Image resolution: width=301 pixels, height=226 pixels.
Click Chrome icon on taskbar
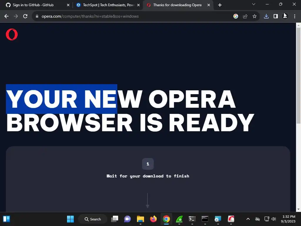tap(166, 219)
